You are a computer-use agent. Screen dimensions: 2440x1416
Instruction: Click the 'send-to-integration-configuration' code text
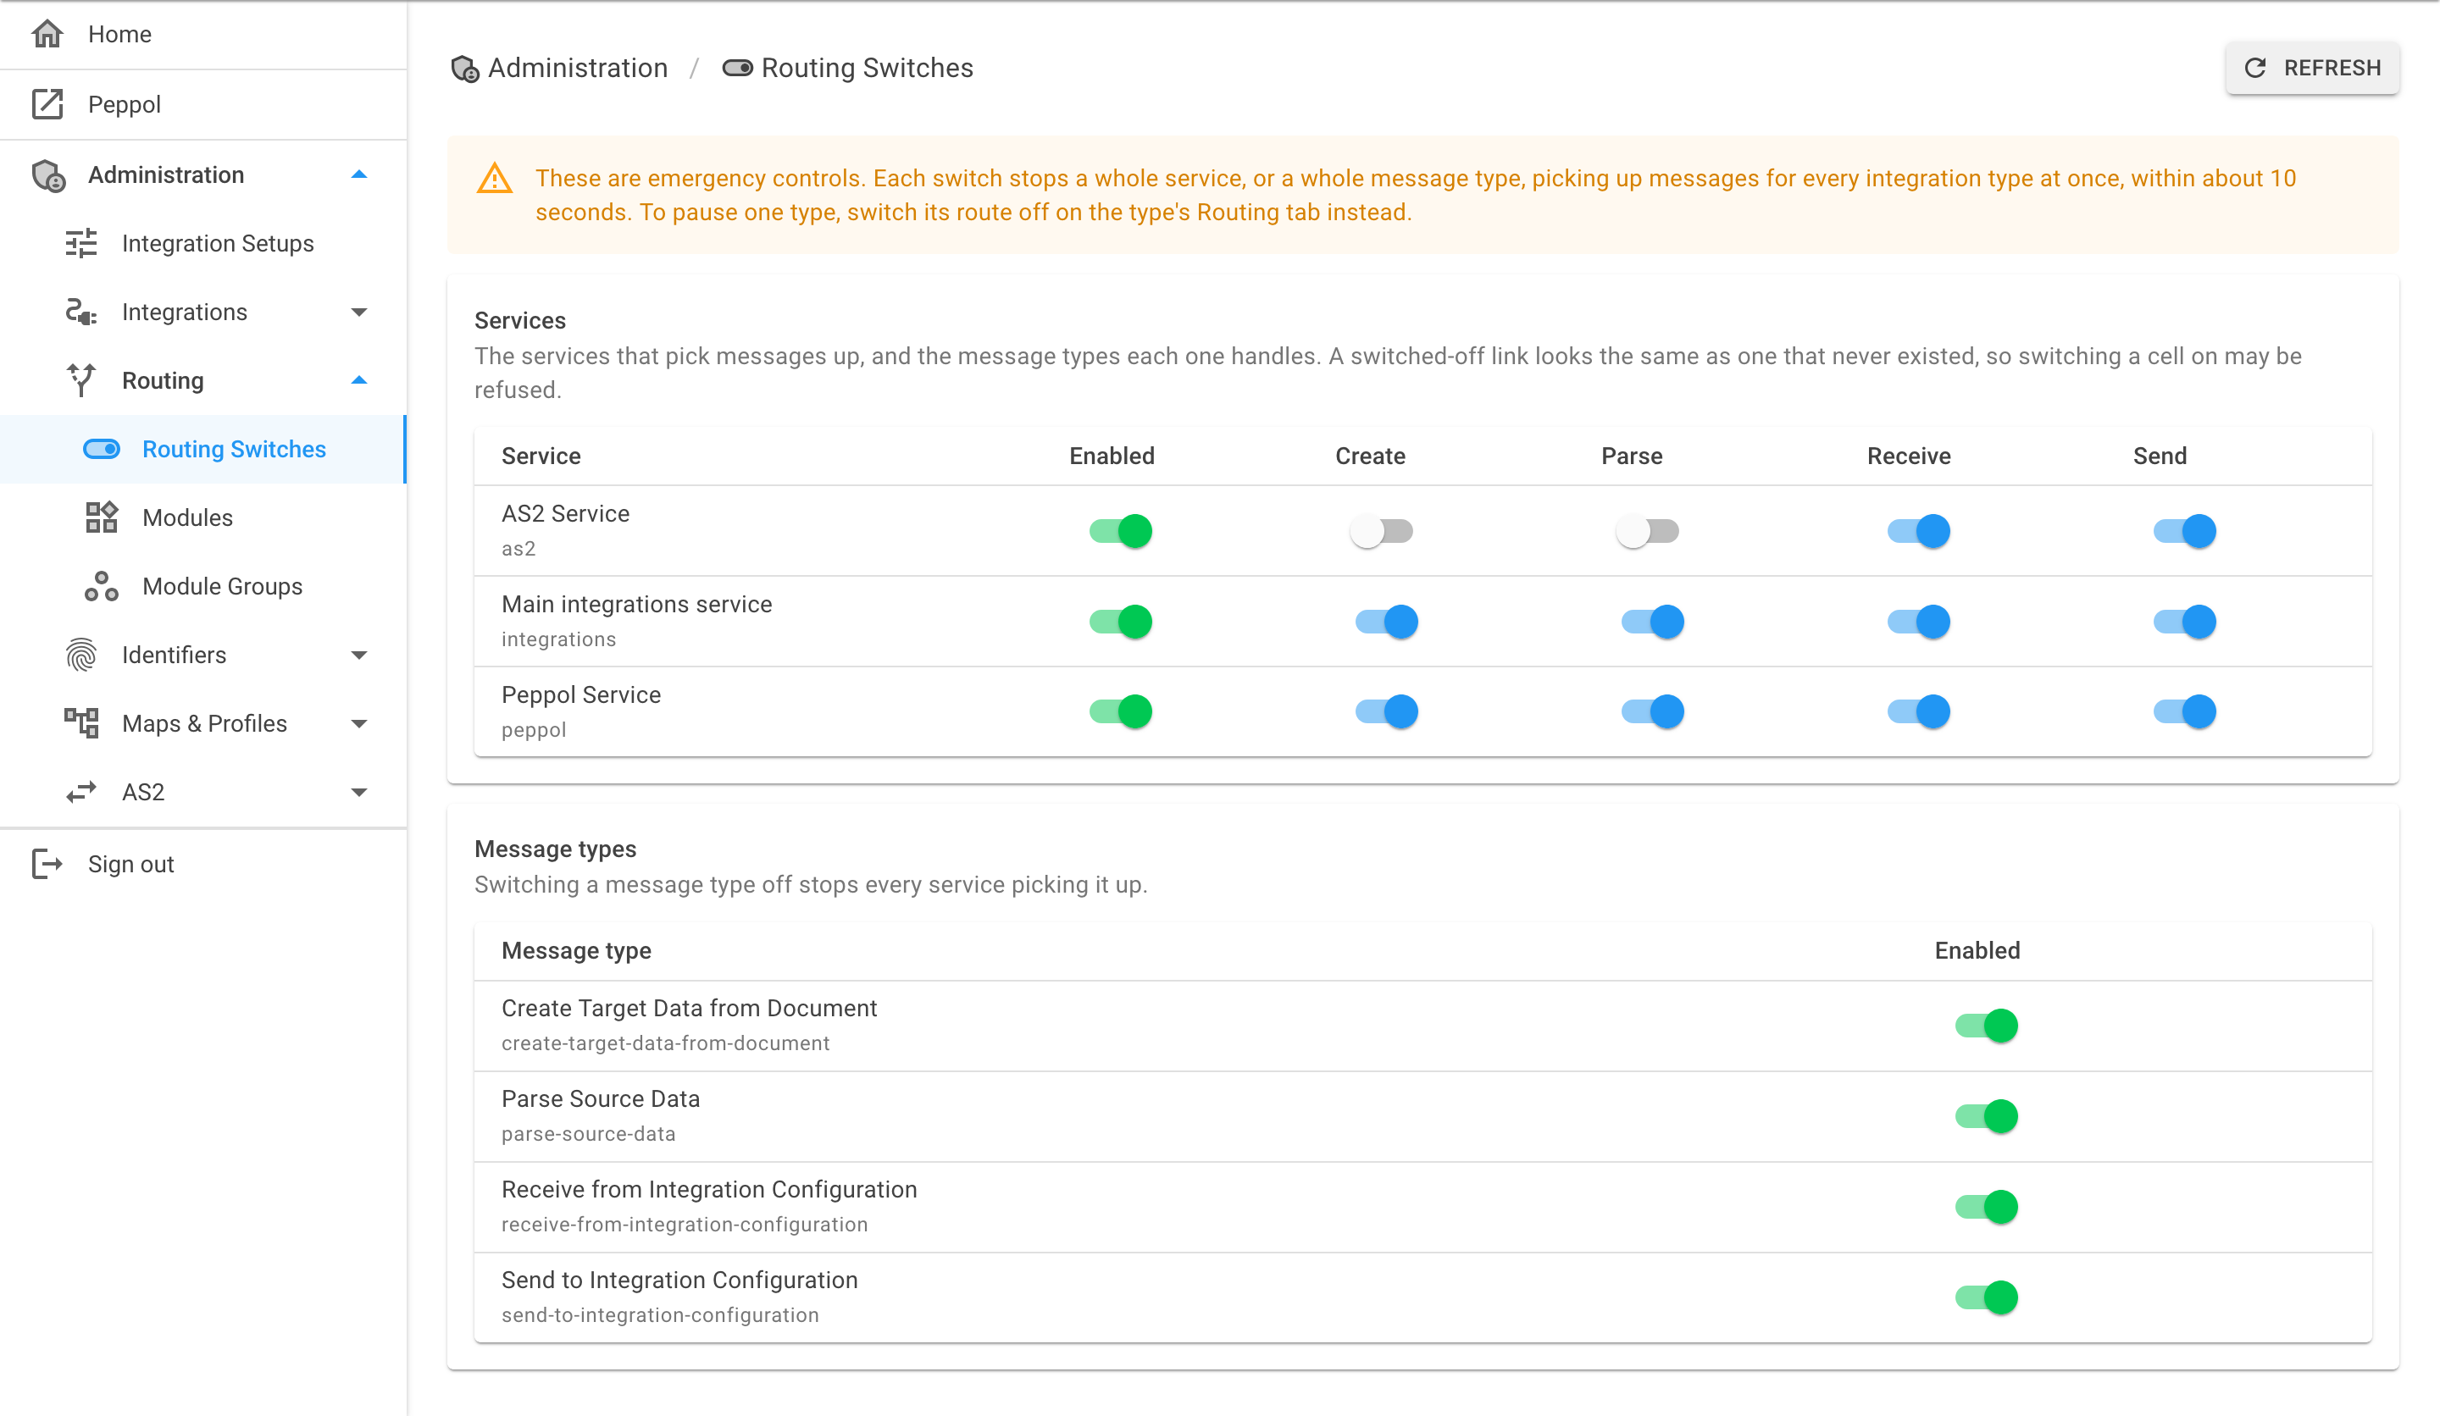point(660,1315)
